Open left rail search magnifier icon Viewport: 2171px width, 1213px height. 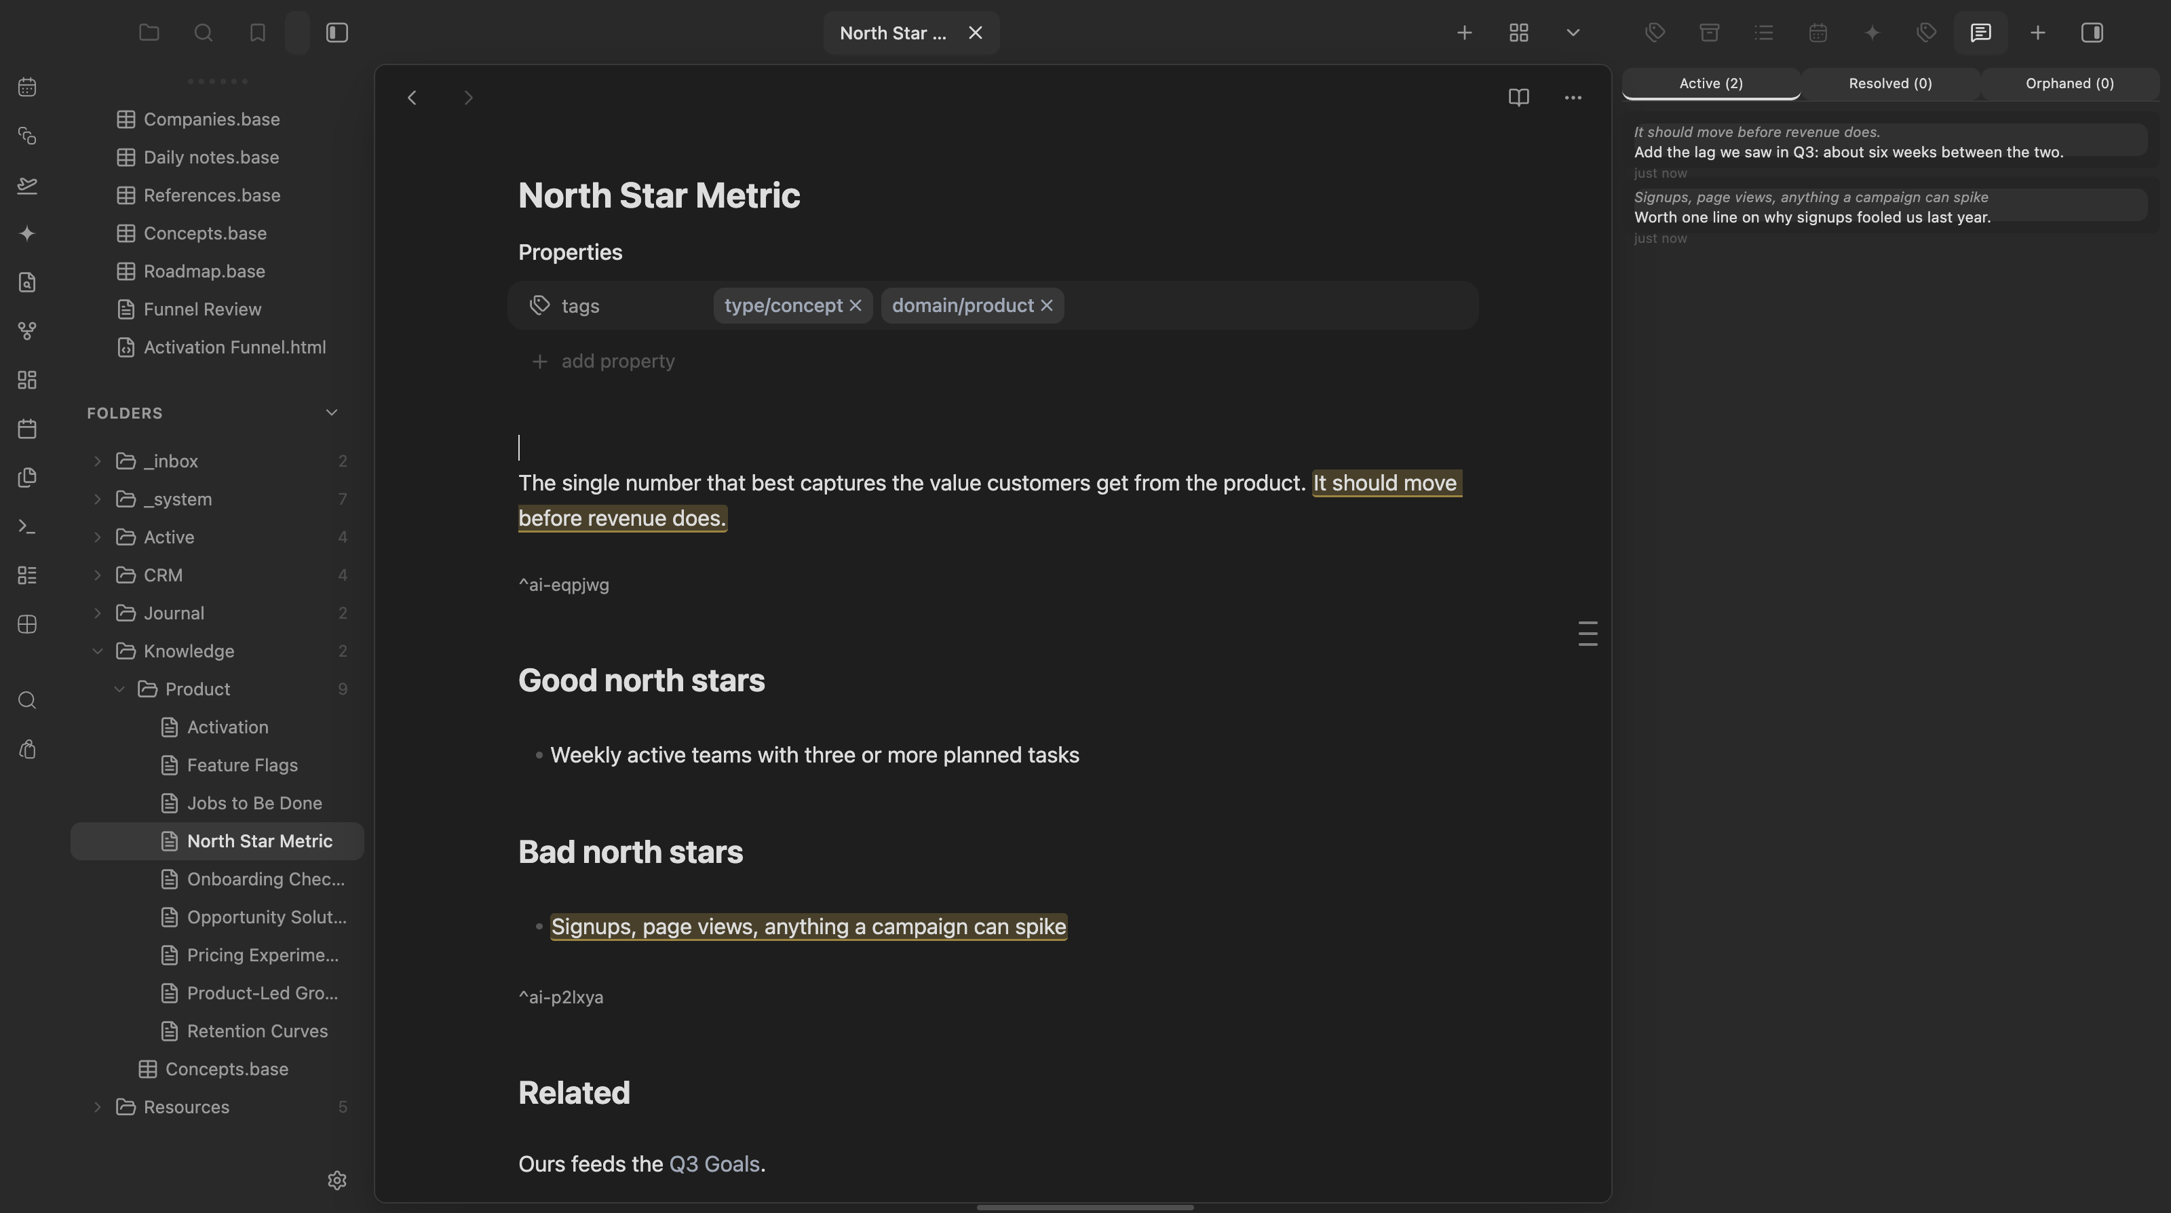[27, 701]
